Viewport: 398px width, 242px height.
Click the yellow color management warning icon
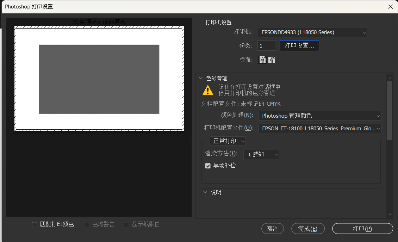[x=208, y=90]
